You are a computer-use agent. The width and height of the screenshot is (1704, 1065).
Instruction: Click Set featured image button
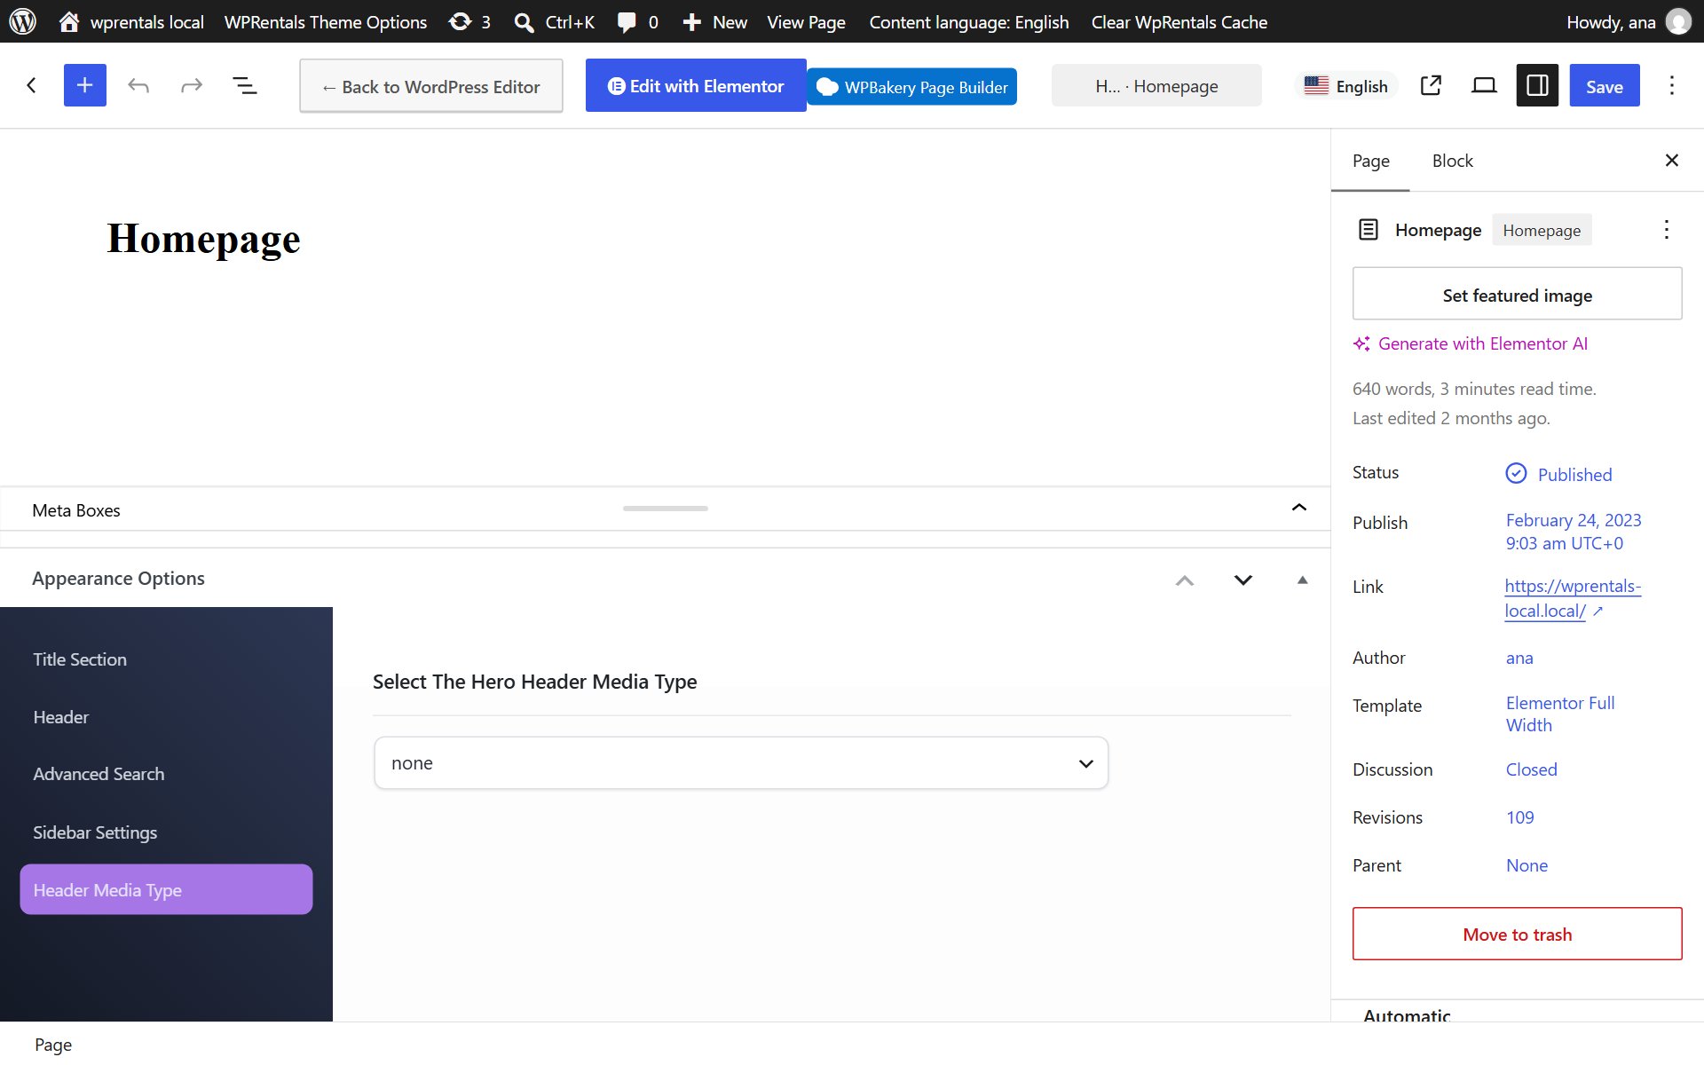tap(1517, 294)
